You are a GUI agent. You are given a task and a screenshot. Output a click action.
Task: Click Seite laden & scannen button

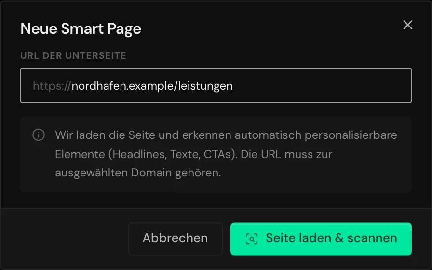[x=321, y=239]
